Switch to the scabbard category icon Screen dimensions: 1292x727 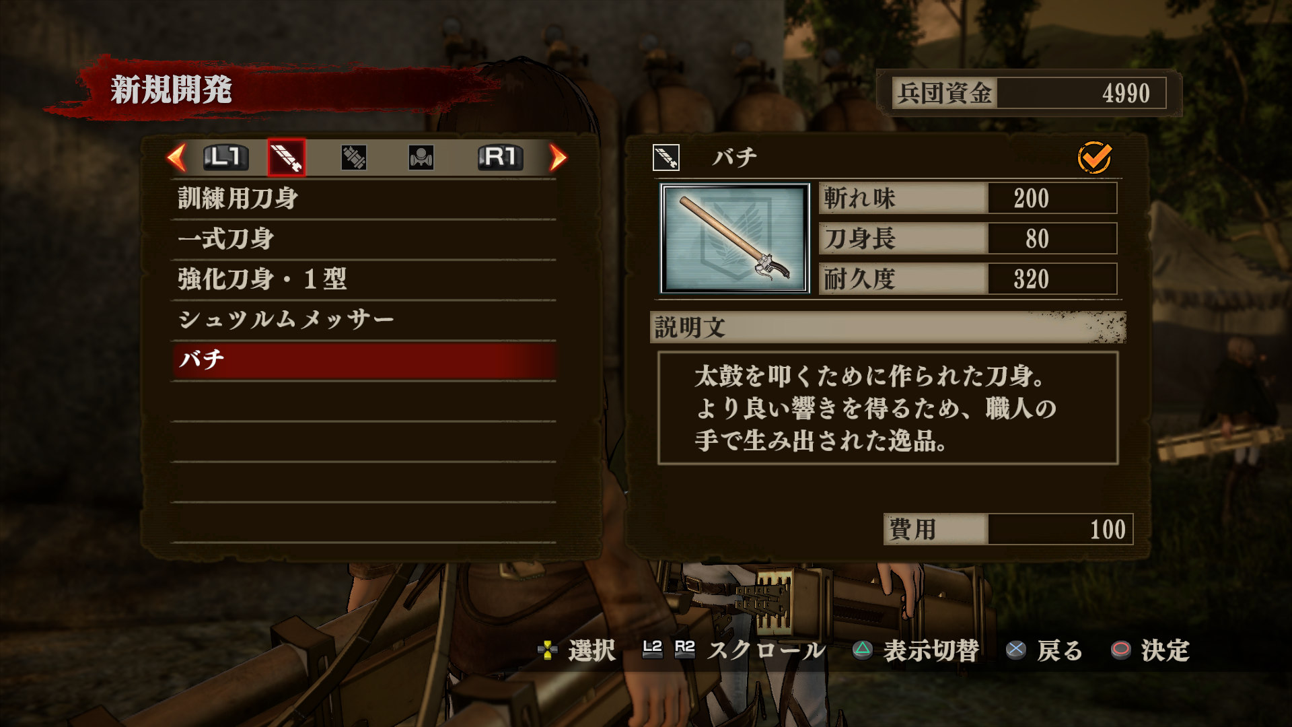pos(353,158)
